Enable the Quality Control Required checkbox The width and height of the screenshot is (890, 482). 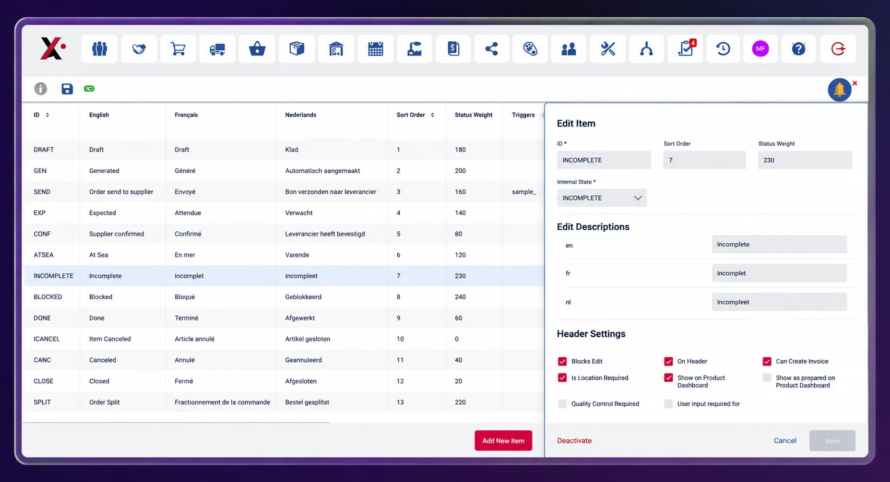pyautogui.click(x=562, y=404)
